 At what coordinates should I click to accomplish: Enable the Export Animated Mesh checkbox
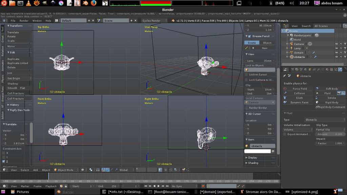285,134
